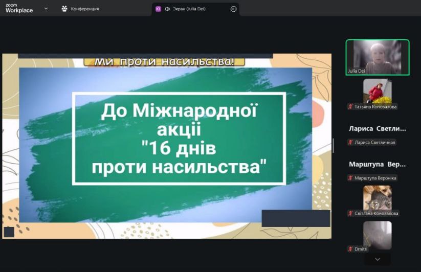Click the large Марштупа Вер... name tile
The height and width of the screenshot is (272, 421).
(378, 165)
